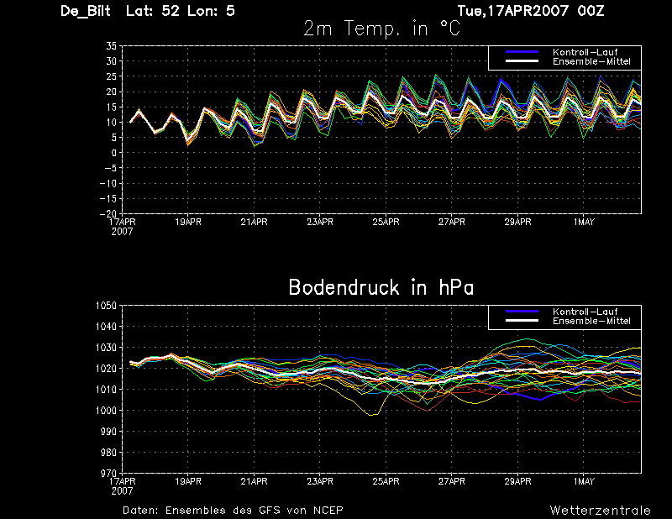Click blue Kontroll-Lauf swatch in pressure legend
The height and width of the screenshot is (519, 672).
coord(521,312)
